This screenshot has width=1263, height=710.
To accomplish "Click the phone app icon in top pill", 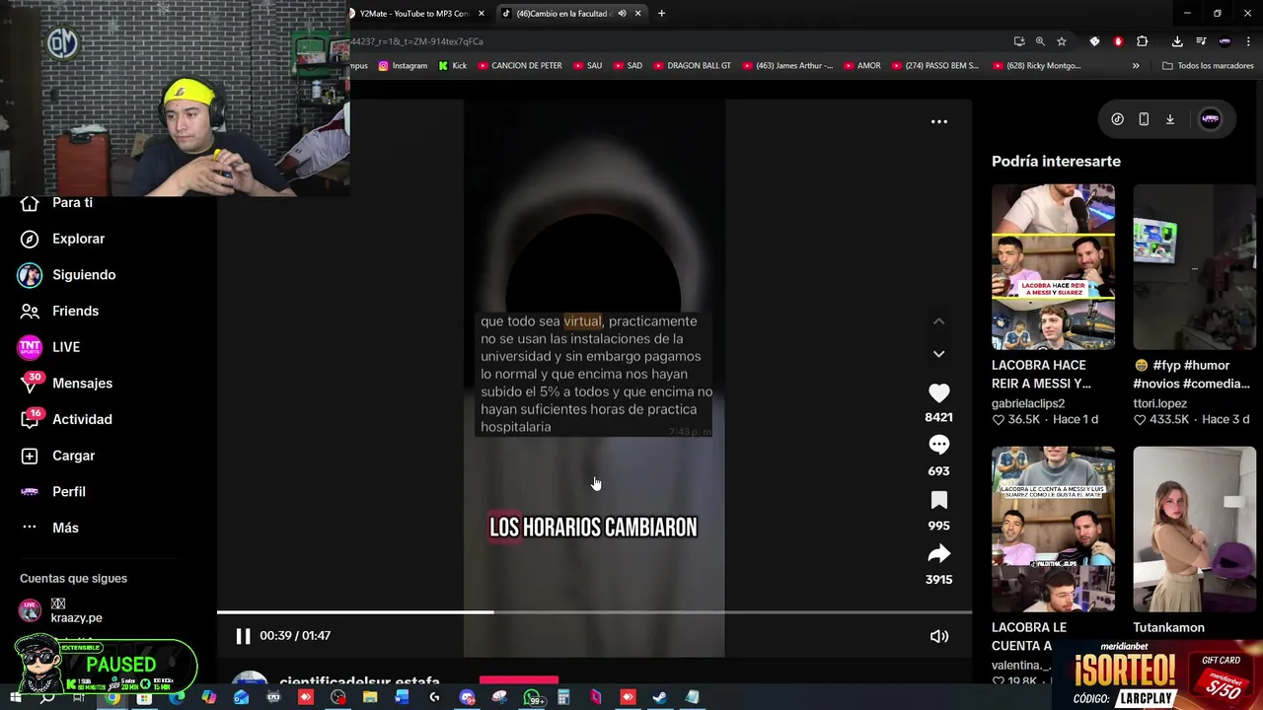I will pyautogui.click(x=1144, y=119).
